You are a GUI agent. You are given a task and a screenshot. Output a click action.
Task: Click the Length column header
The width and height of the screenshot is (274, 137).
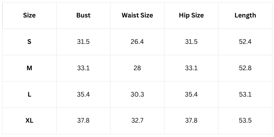pyautogui.click(x=245, y=15)
